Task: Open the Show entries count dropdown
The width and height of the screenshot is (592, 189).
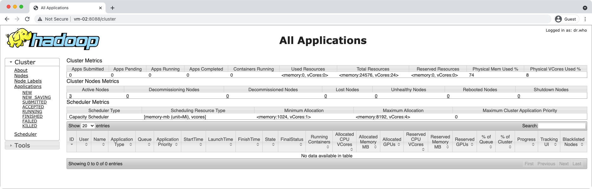Action: click(x=88, y=126)
